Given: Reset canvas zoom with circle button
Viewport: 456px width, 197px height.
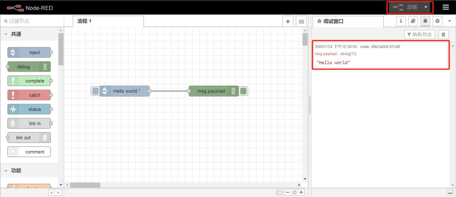Looking at the screenshot, I should click(294, 192).
